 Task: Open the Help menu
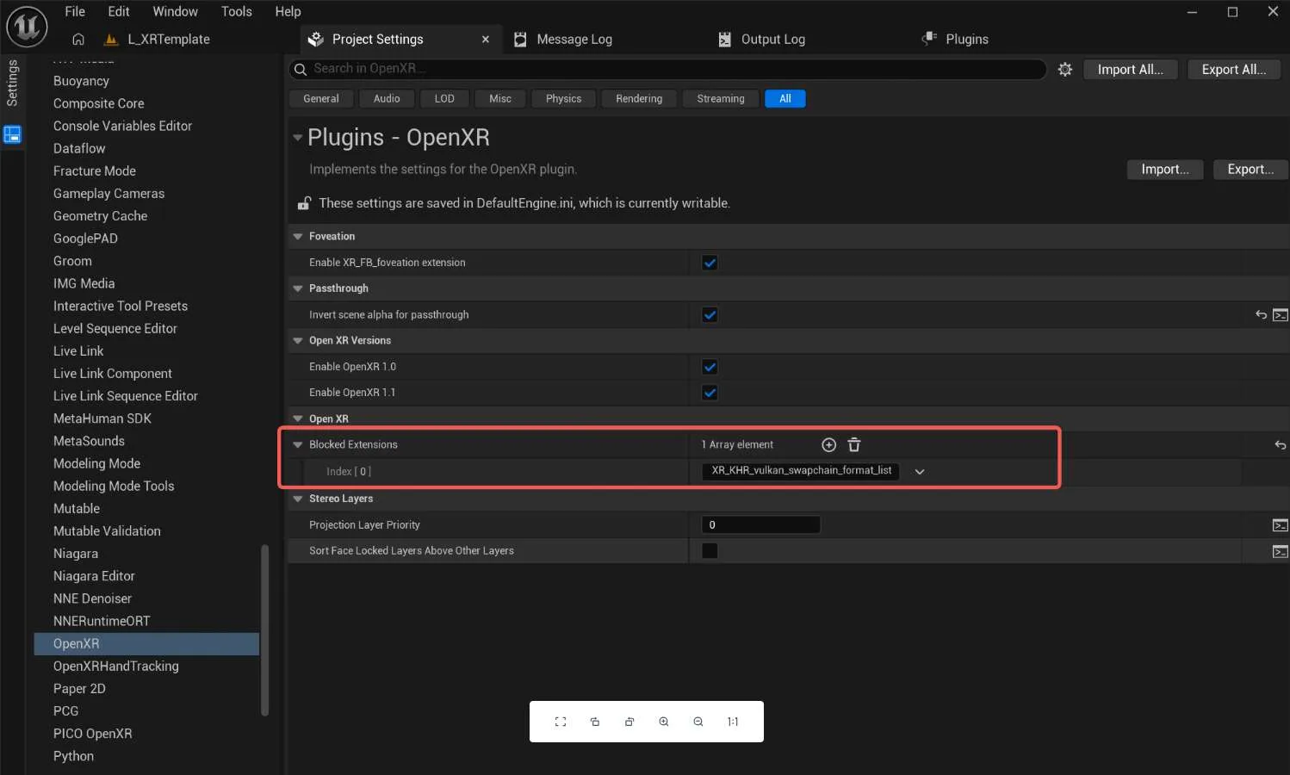click(x=288, y=11)
